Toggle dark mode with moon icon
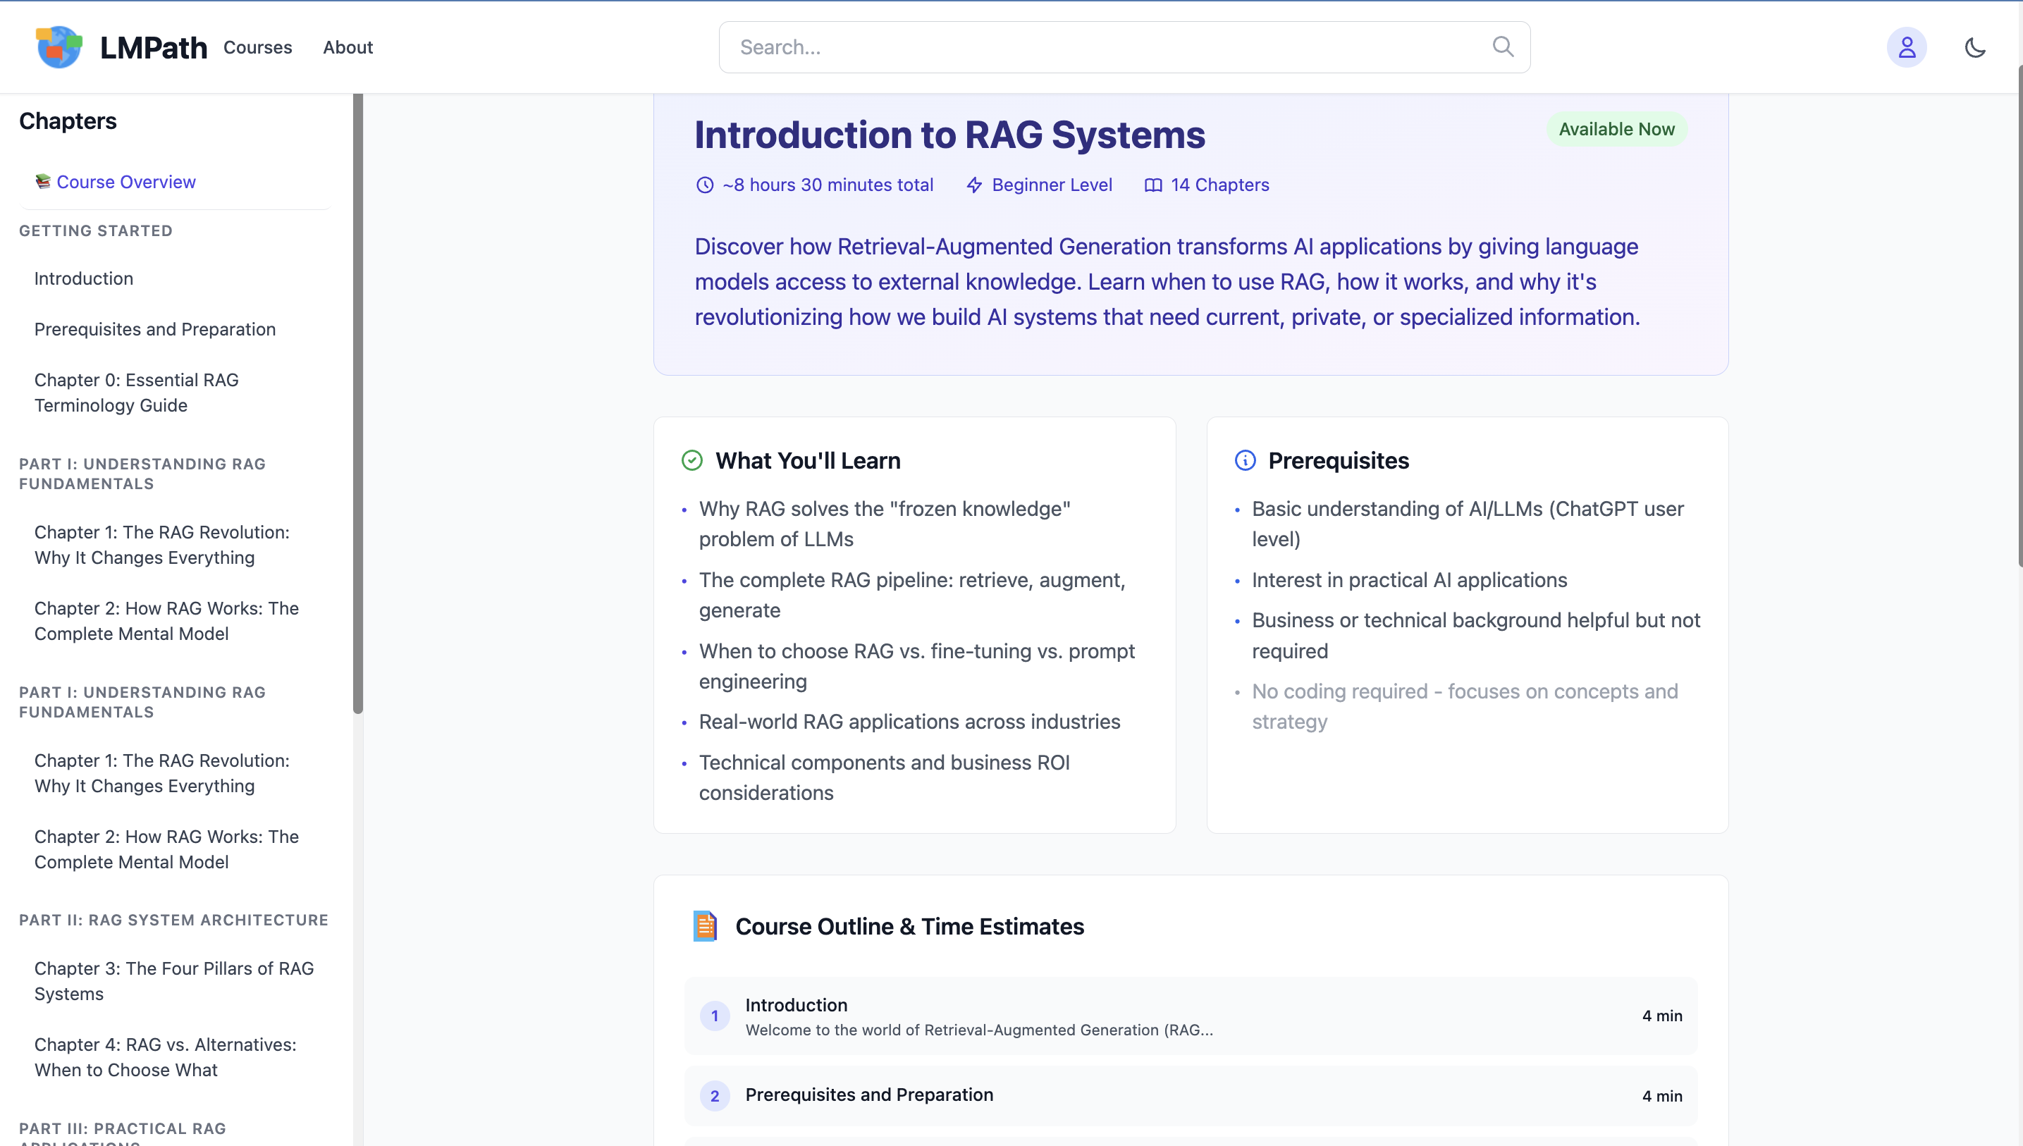The width and height of the screenshot is (2023, 1146). coord(1975,47)
